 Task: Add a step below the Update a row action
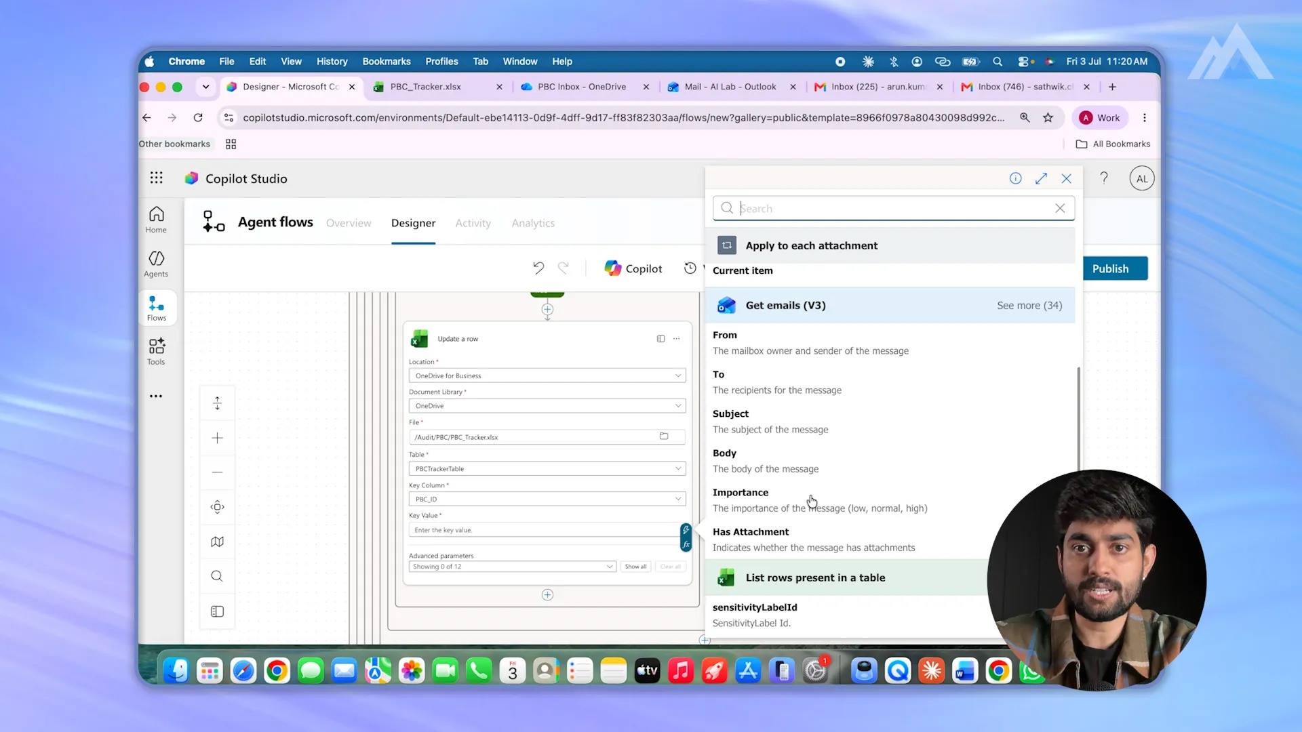pyautogui.click(x=547, y=595)
